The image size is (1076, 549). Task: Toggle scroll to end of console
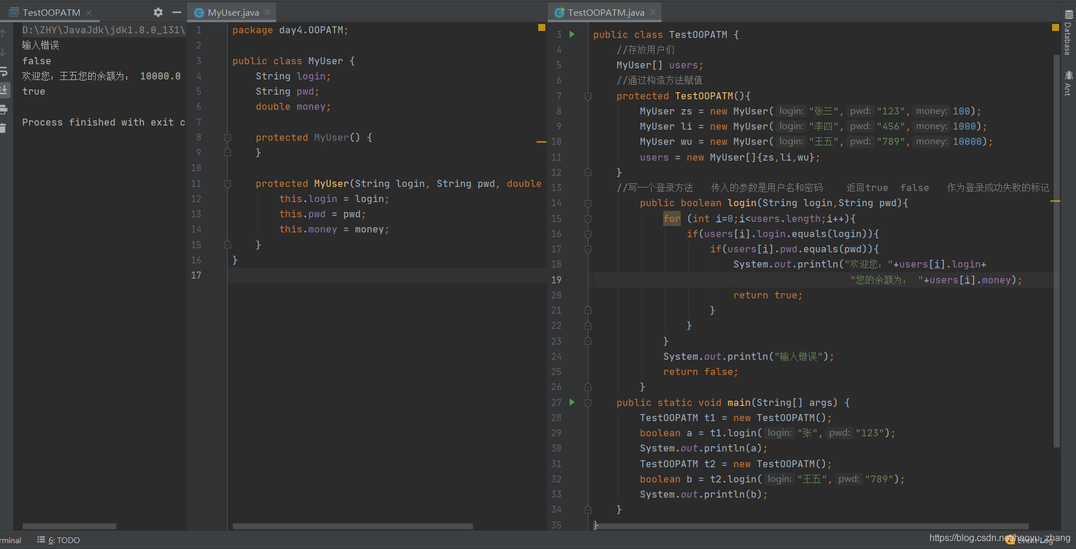pos(4,90)
